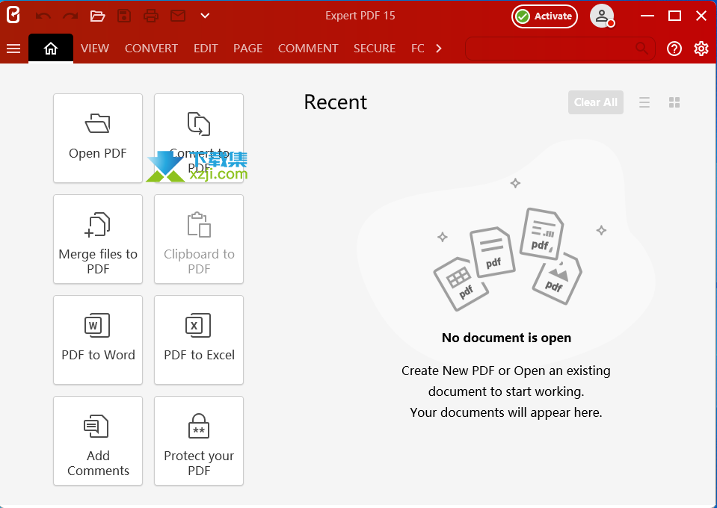The height and width of the screenshot is (508, 717).
Task: Click the Clear All button
Action: [x=596, y=102]
